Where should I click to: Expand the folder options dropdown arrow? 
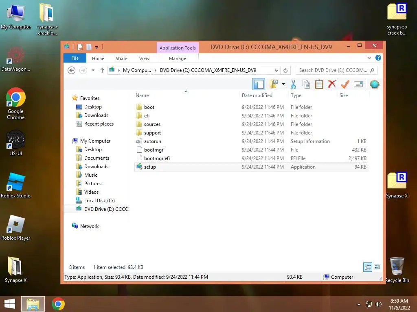pyautogui.click(x=283, y=84)
